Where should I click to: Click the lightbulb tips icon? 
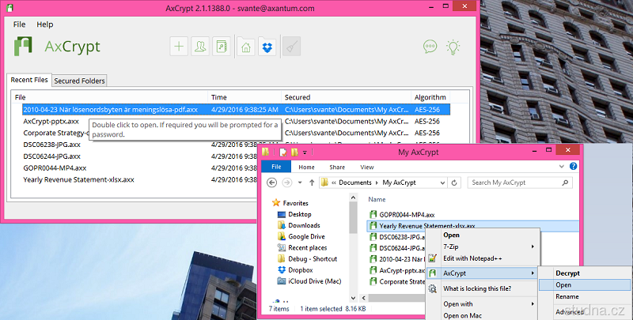(x=453, y=47)
